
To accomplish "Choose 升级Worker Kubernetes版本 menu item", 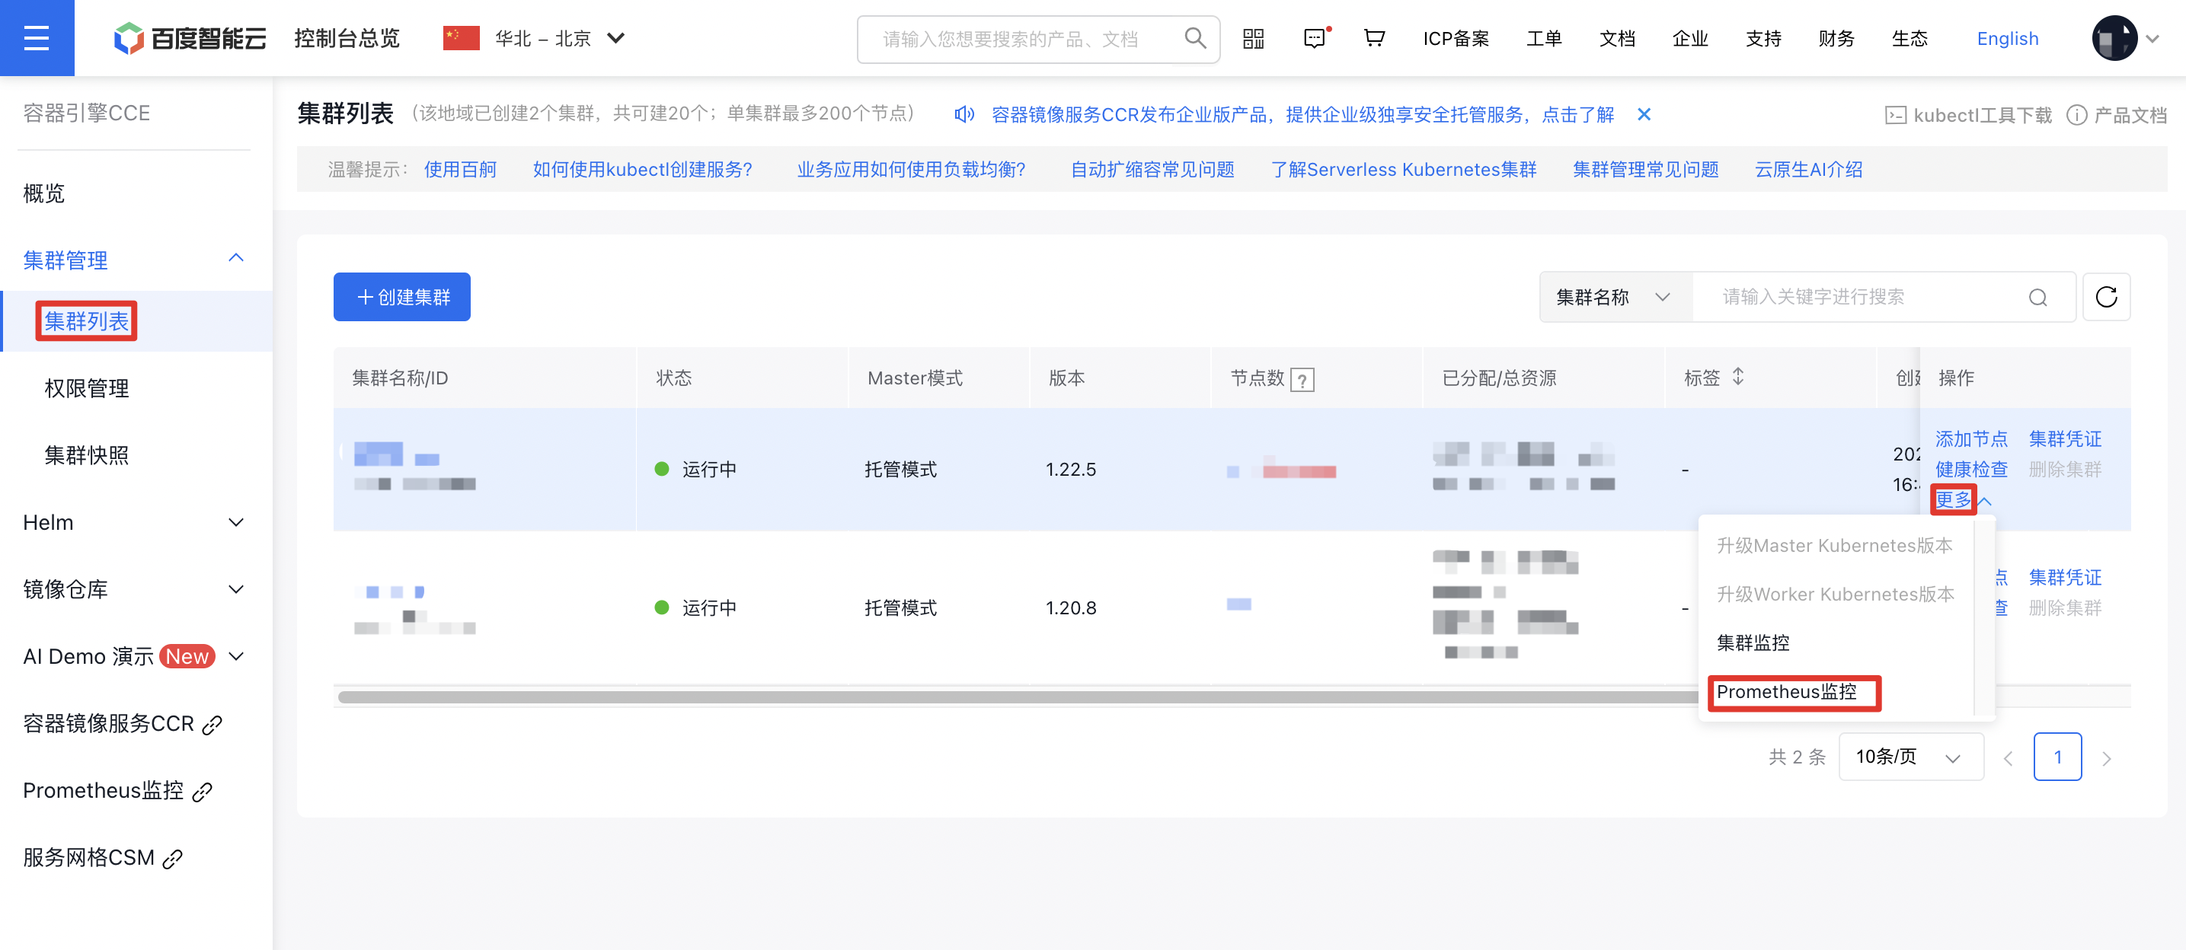I will pyautogui.click(x=1836, y=594).
